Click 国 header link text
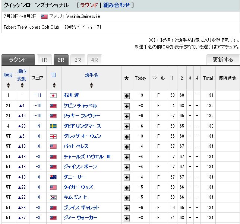The image size is (240, 224). pos(54,75)
